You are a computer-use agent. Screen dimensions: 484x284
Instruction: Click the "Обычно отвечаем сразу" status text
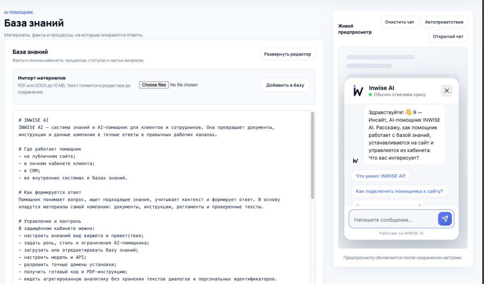click(x=400, y=95)
